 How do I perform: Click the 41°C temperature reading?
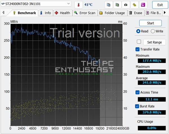(88, 4)
